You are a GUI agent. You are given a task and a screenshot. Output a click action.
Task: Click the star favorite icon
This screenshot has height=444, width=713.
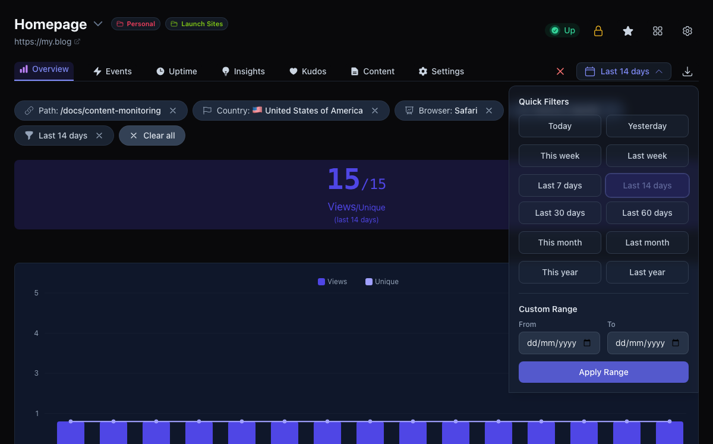pyautogui.click(x=628, y=31)
